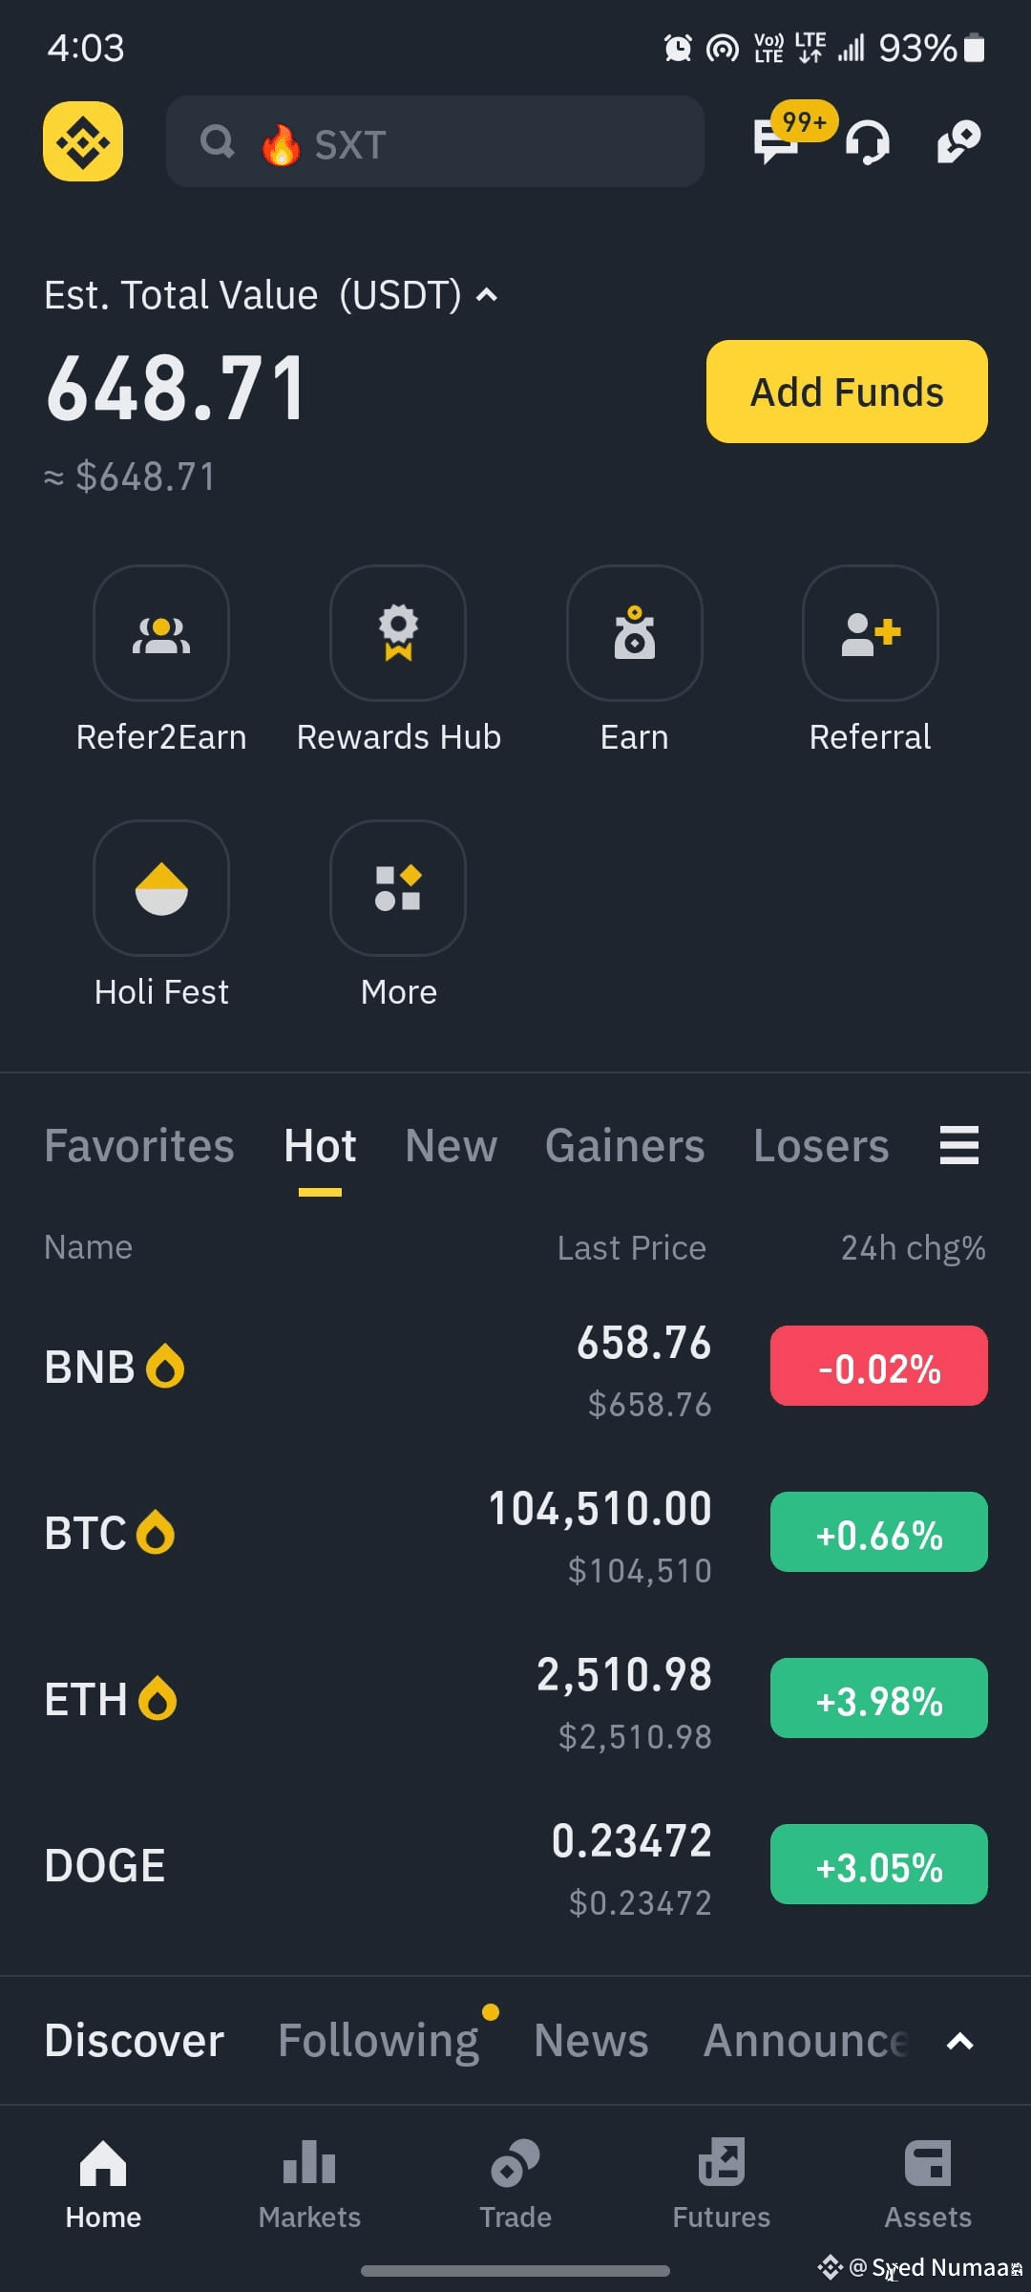Open the Refer2Earn shortcut
Screen dimensions: 1031x2292
161,633
